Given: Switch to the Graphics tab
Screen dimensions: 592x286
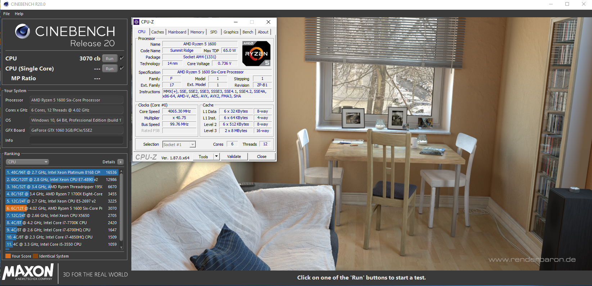Looking at the screenshot, I should tap(231, 32).
